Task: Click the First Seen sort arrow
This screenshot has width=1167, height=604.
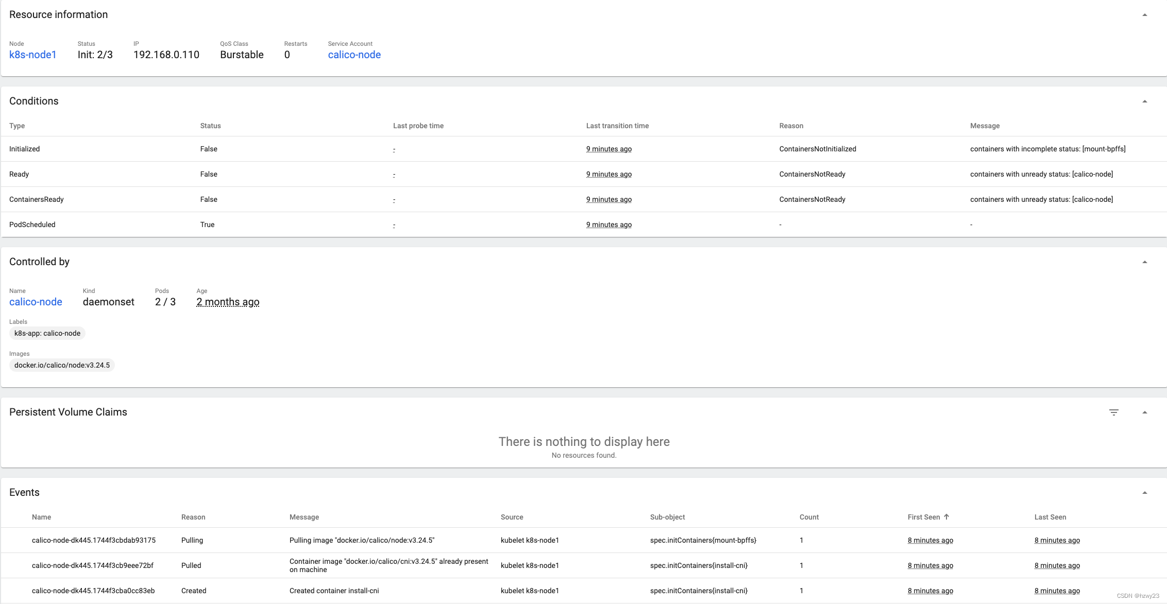Action: click(946, 517)
